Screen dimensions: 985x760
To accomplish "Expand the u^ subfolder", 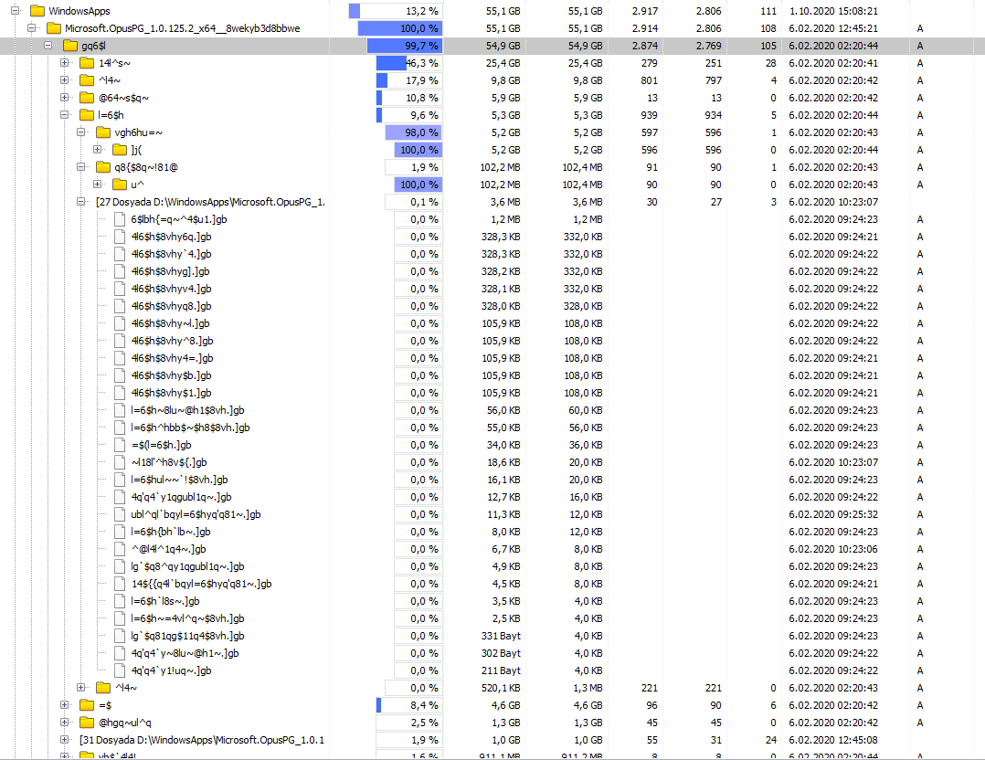I will [x=97, y=184].
